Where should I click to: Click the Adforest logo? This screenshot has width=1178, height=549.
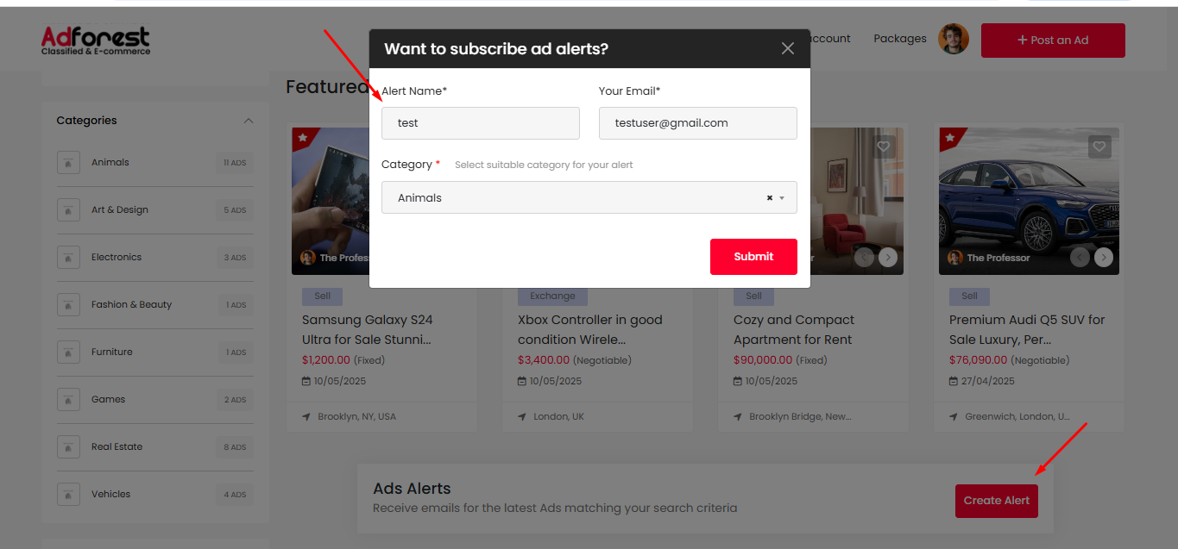point(96,40)
